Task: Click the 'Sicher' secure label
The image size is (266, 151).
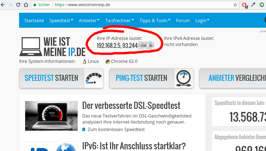Action: point(44,5)
